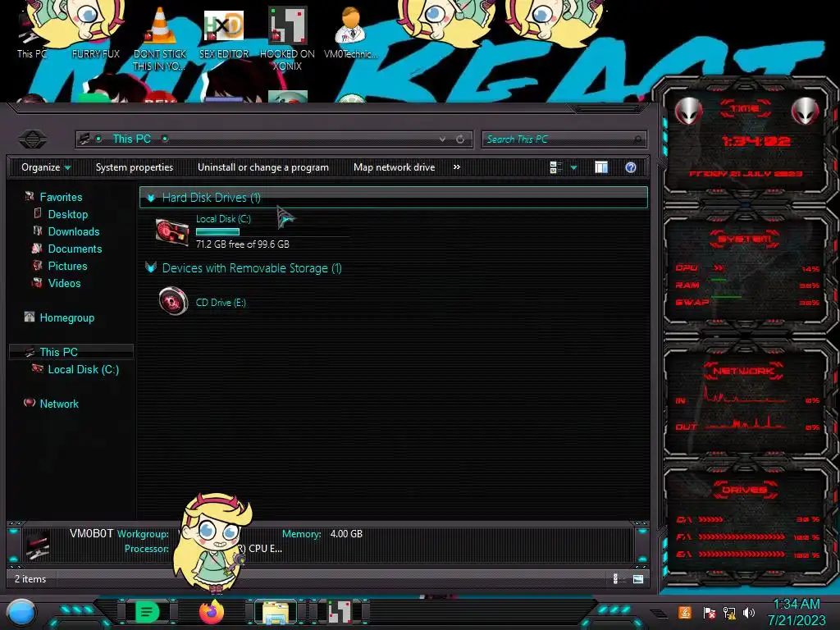The width and height of the screenshot is (840, 630).
Task: Launch Firefox from taskbar
Action: (x=212, y=612)
